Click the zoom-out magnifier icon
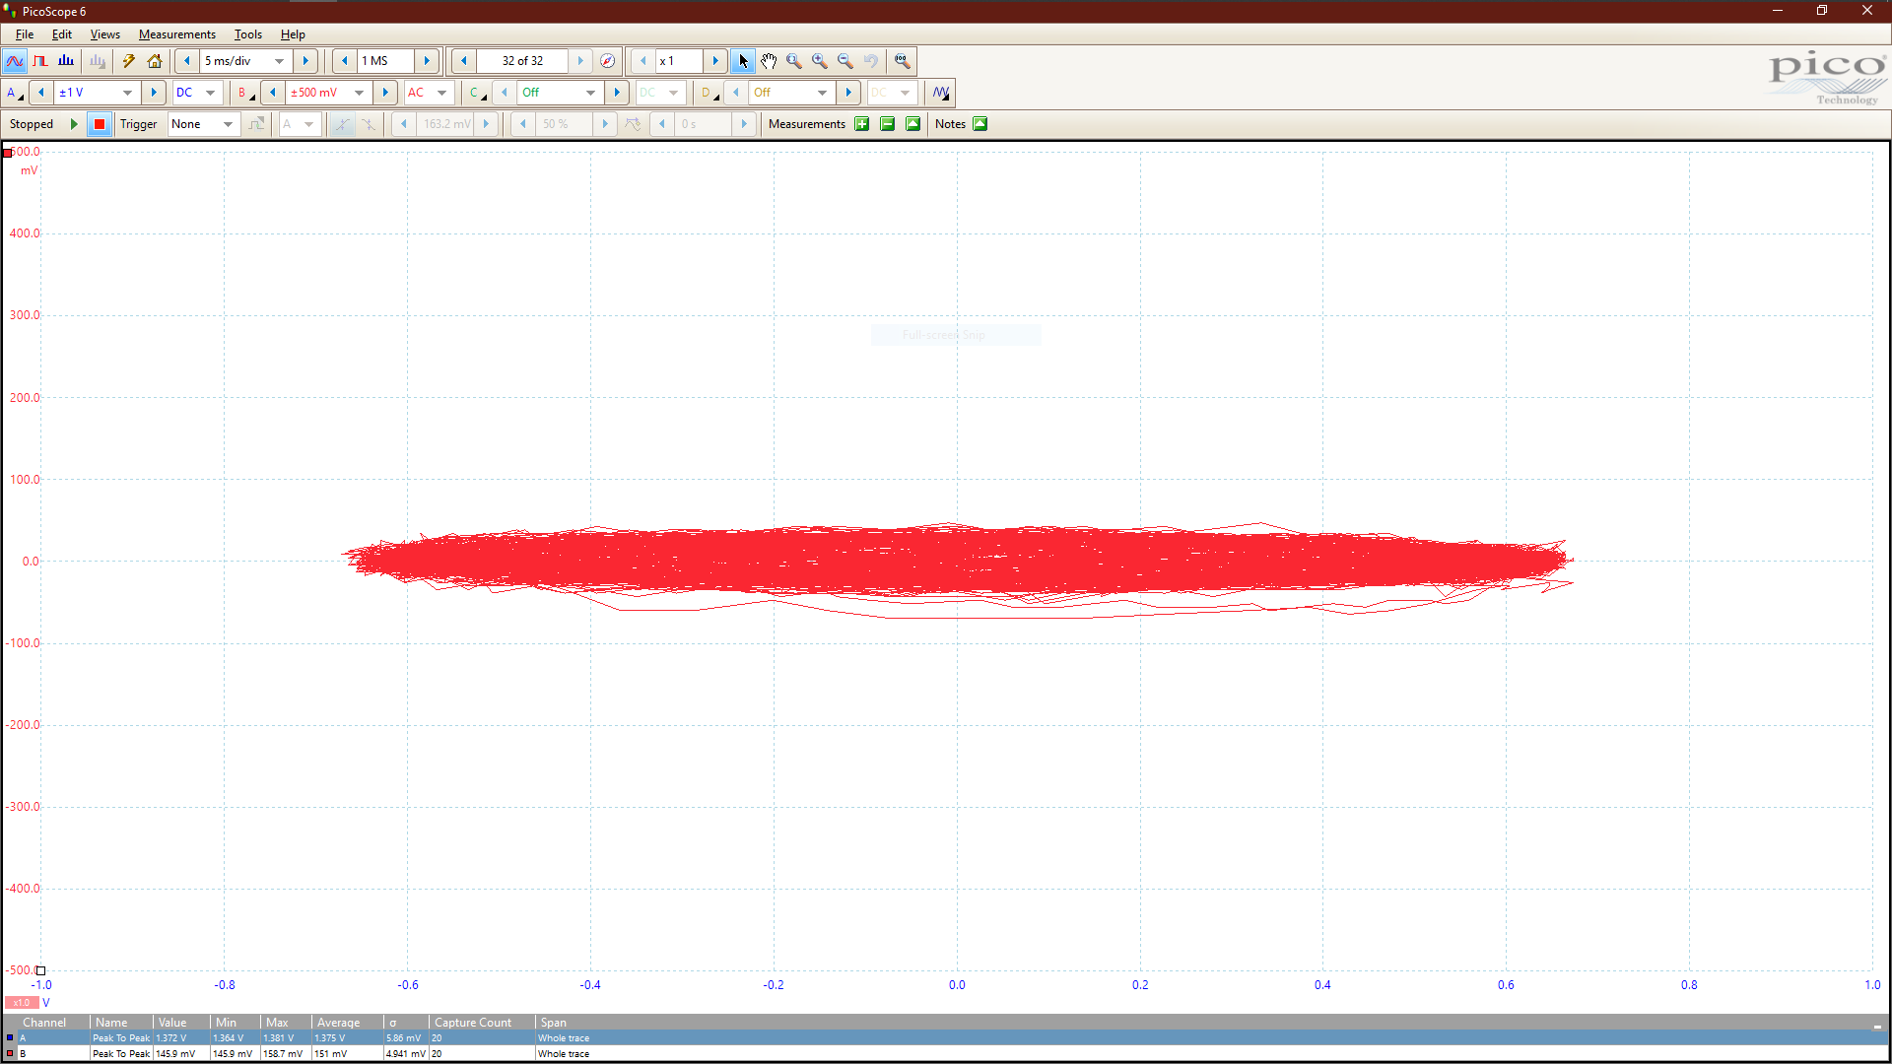Image resolution: width=1892 pixels, height=1064 pixels. tap(845, 61)
